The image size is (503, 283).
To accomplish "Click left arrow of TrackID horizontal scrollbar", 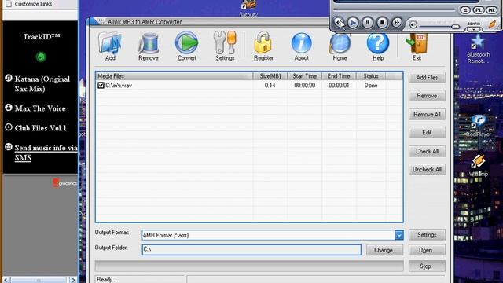I will (6, 280).
